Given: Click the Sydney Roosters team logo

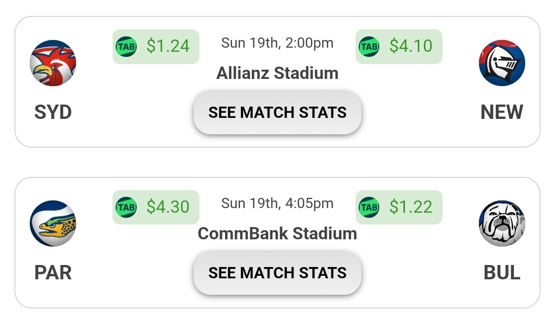Looking at the screenshot, I should (x=53, y=63).
